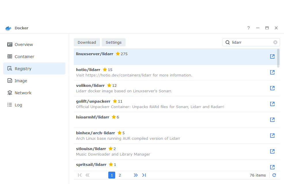Go to the first results page
Viewport: 284px width, 184px height.
pos(80,175)
